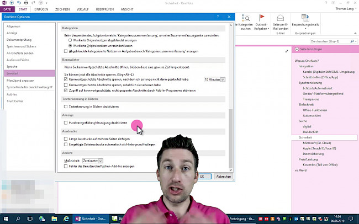Enable Texterkennung in Bildern deaktivieren
Image resolution: width=359 pixels, height=224 pixels.
[66, 106]
